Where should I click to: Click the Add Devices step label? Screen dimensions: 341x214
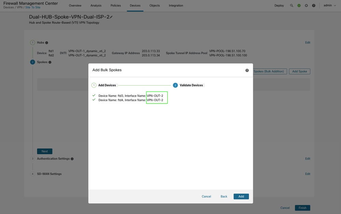point(107,85)
